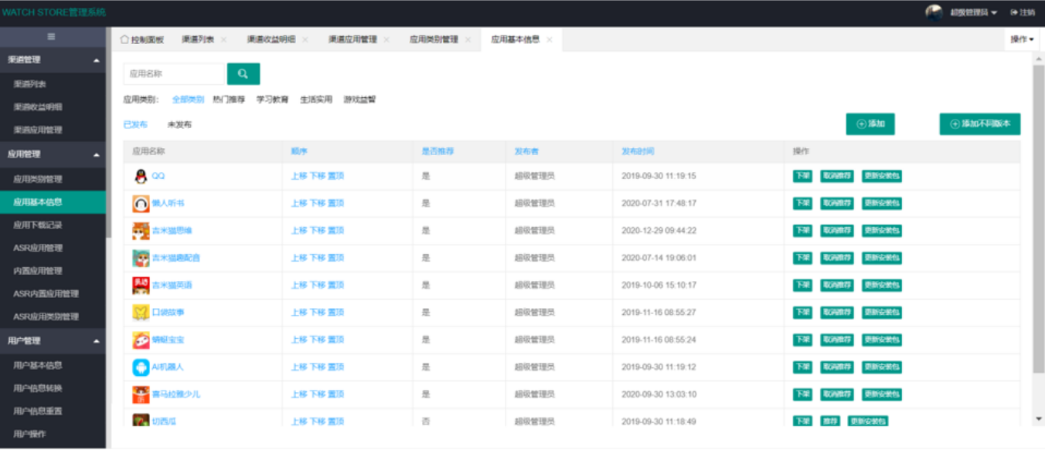Click the search magnifier button
The width and height of the screenshot is (1045, 450).
(x=243, y=74)
